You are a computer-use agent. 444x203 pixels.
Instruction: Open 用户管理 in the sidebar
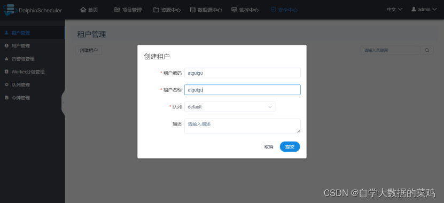pos(32,46)
